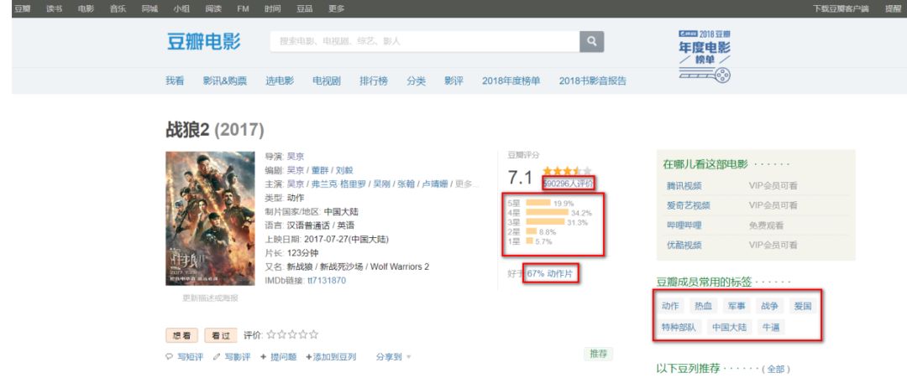Open the 分类 tab
The height and width of the screenshot is (378, 907).
click(x=416, y=80)
